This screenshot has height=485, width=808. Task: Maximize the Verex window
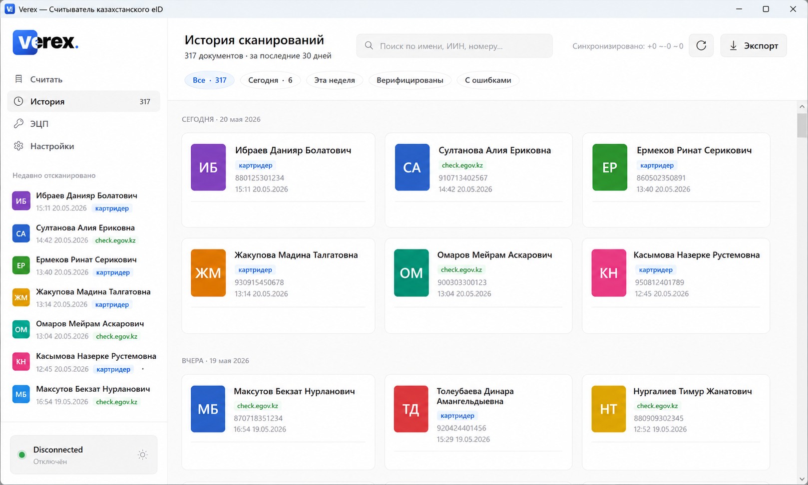click(x=766, y=9)
